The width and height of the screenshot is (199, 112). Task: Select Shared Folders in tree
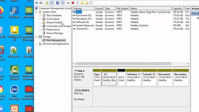point(54,22)
